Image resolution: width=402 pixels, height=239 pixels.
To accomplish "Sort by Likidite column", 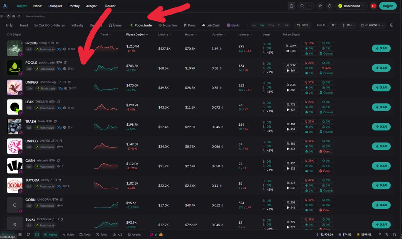I will pos(165,34).
